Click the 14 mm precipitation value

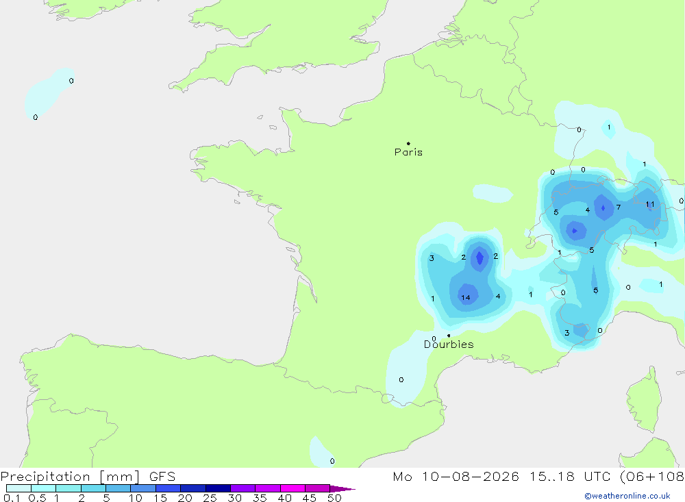coord(466,297)
